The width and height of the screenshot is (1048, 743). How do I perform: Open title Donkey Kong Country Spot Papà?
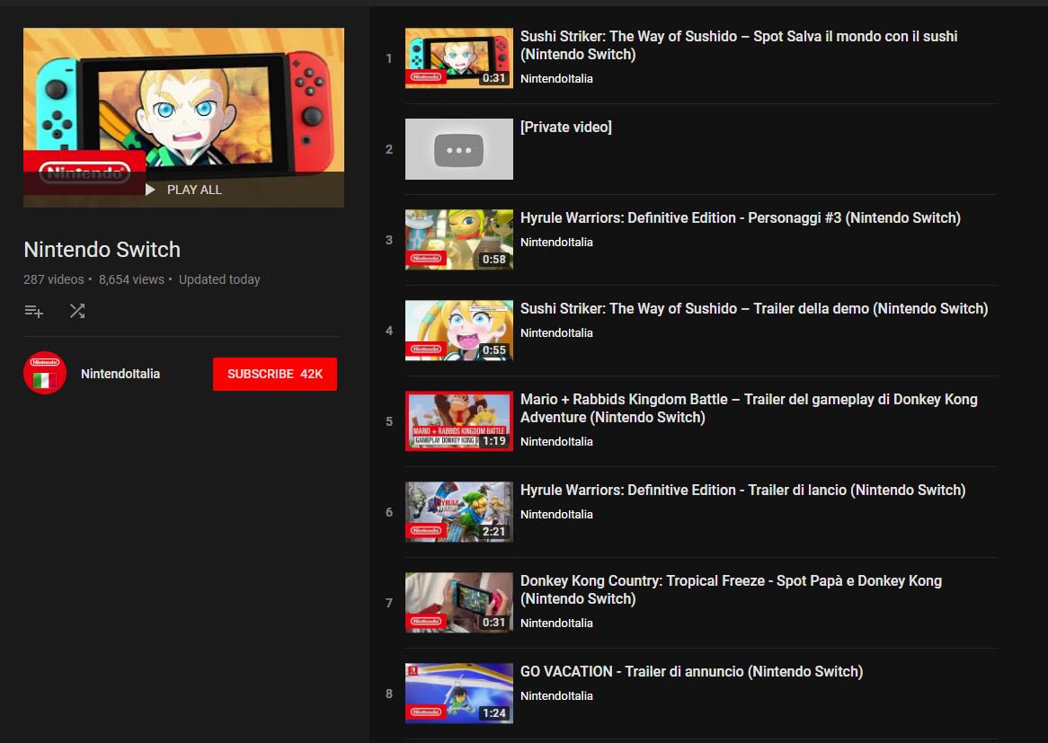coord(732,590)
